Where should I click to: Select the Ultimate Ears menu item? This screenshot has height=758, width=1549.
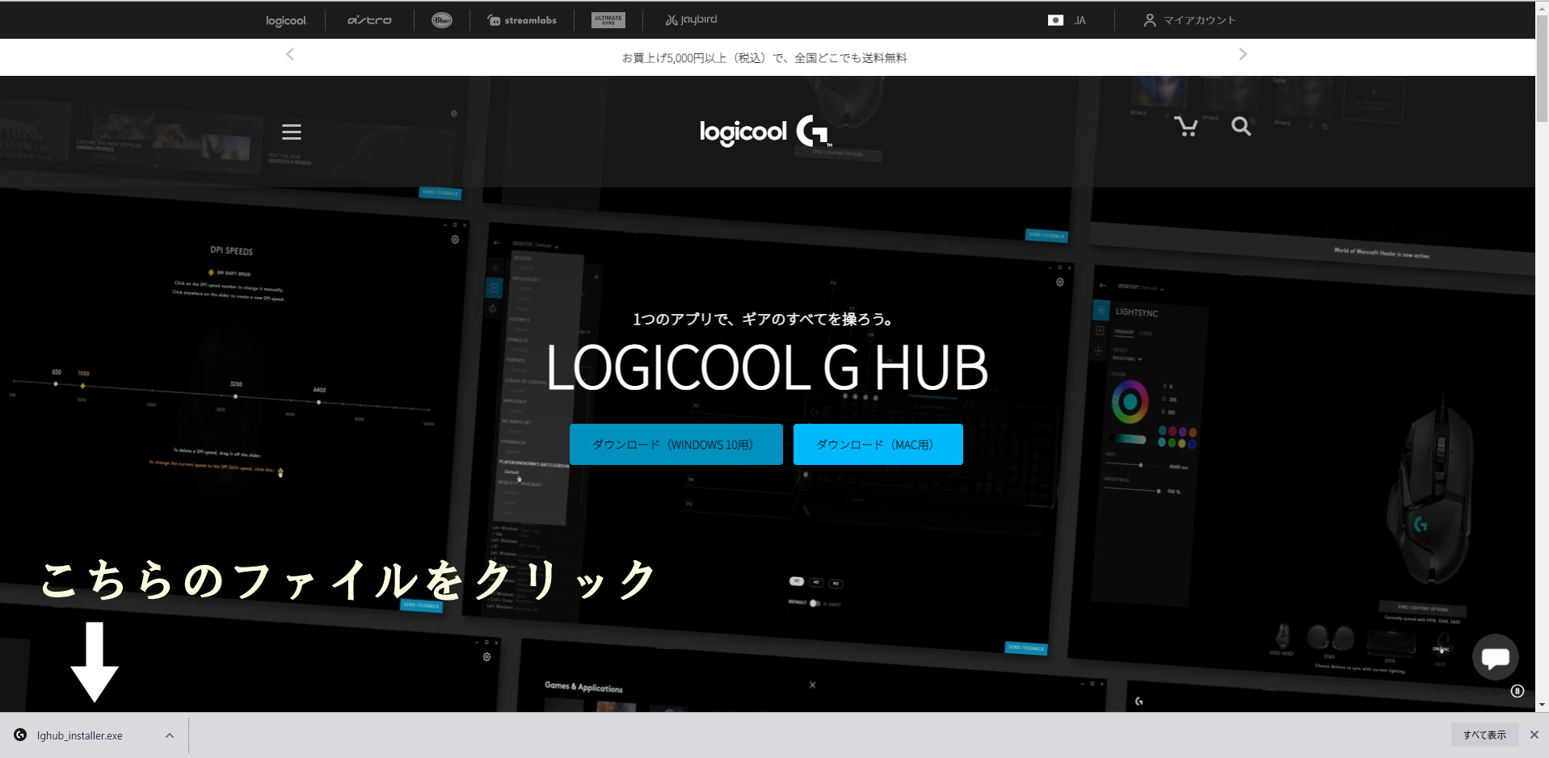[x=608, y=19]
